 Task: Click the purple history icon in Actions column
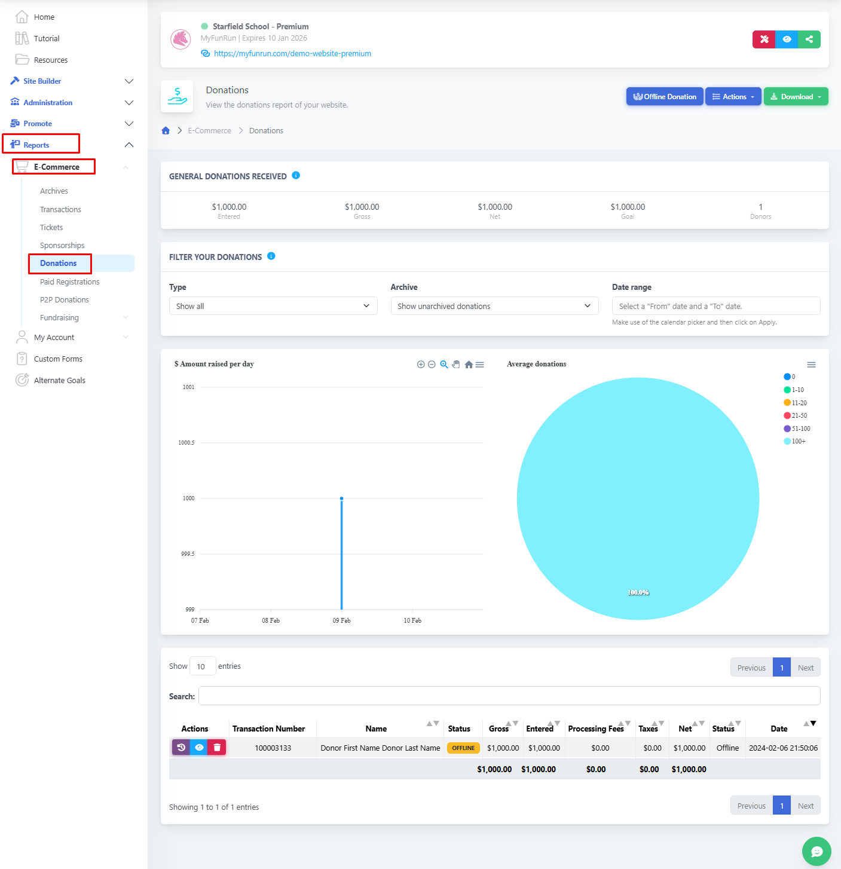click(x=181, y=747)
